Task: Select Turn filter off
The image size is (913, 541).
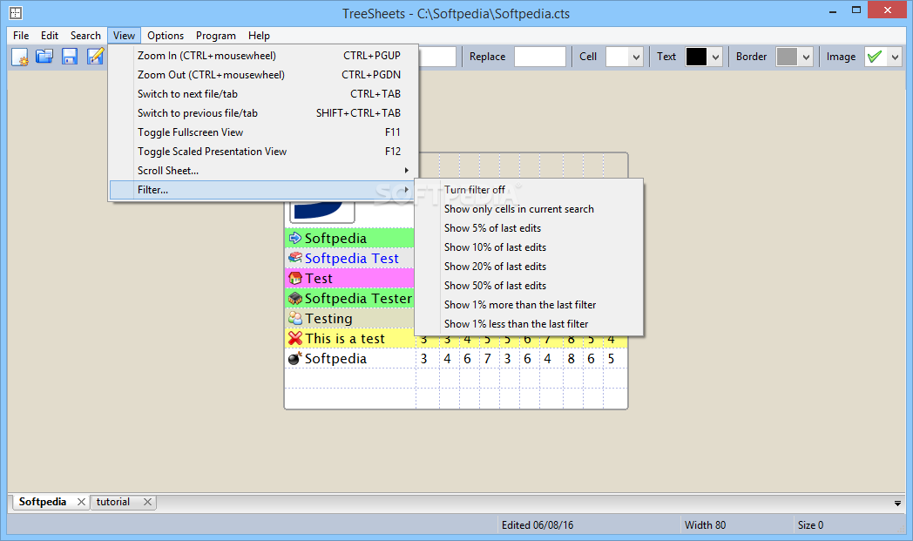Action: (x=529, y=190)
